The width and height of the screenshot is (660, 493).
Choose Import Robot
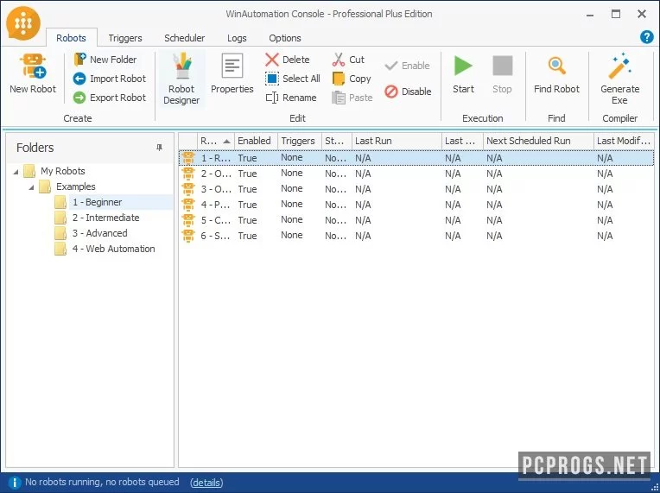tap(110, 79)
